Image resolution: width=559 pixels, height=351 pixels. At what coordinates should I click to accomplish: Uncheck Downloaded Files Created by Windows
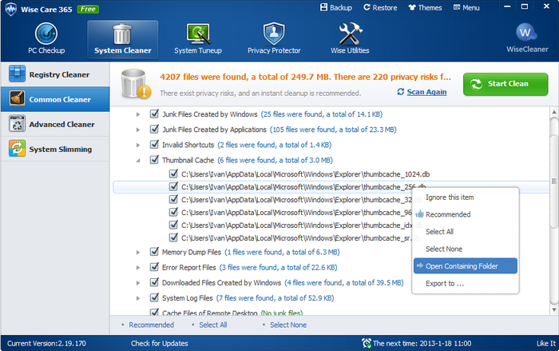pyautogui.click(x=154, y=282)
